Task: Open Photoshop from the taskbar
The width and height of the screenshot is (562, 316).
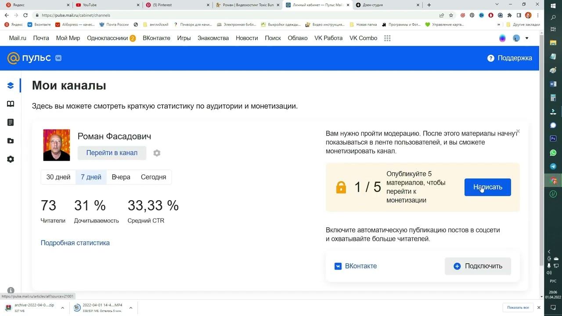Action: coord(553,139)
